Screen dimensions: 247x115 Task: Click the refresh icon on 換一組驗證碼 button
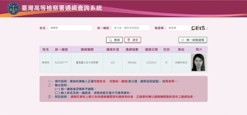(x=183, y=40)
